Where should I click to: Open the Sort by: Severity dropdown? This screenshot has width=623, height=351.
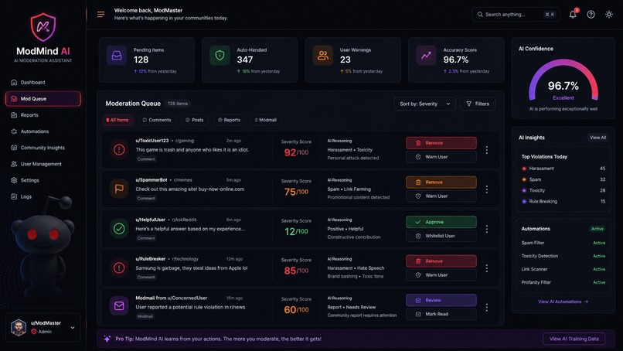[424, 104]
